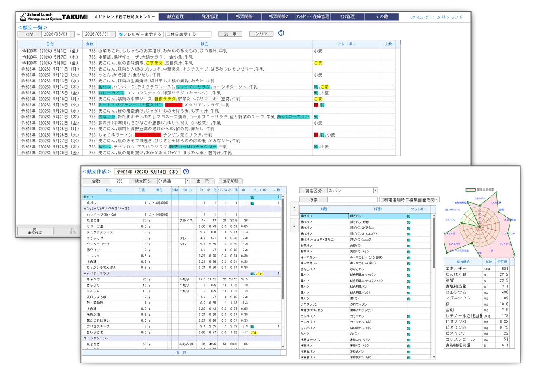Screen dimensions: 536x372
Task: Open the 調理区分 dropdown list
Action: click(375, 190)
